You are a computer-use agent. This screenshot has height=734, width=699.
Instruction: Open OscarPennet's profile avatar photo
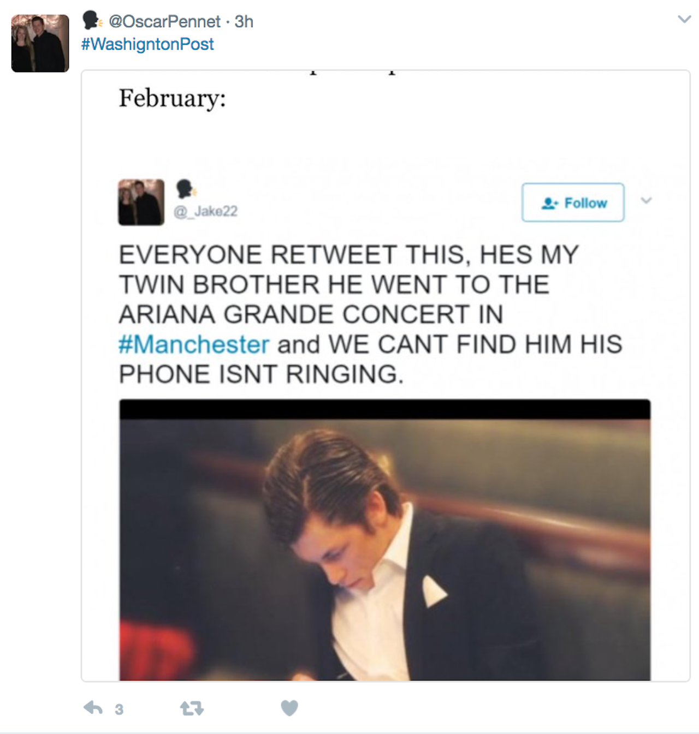click(40, 44)
